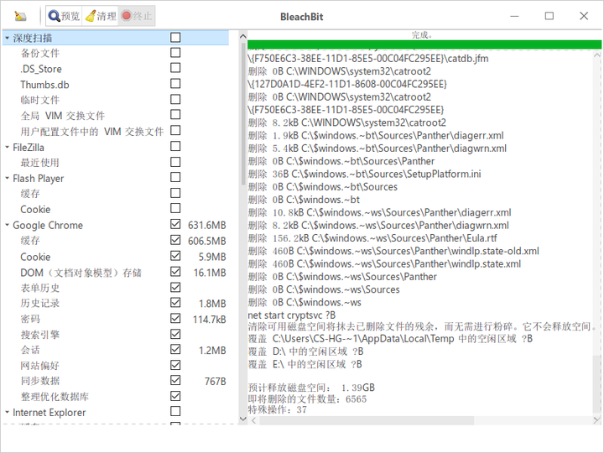Enable the Internet Explorer group checkbox
The height and width of the screenshot is (453, 604).
click(175, 411)
